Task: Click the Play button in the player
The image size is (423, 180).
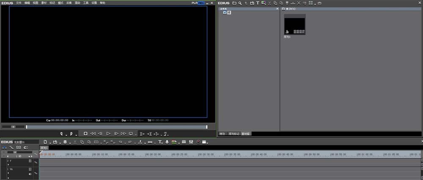Action: coord(108,134)
